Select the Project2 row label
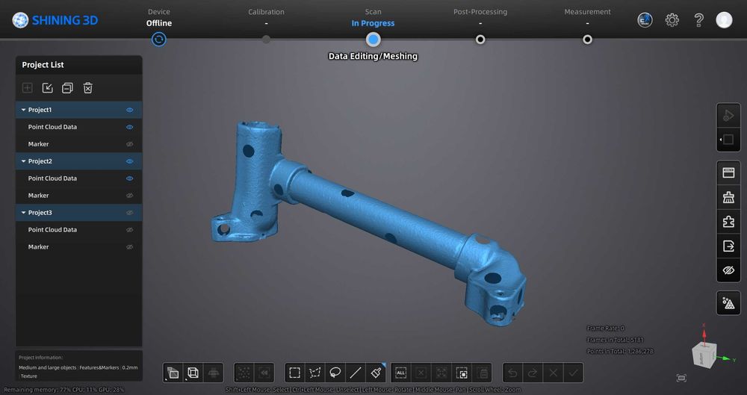The width and height of the screenshot is (747, 395). pos(40,161)
